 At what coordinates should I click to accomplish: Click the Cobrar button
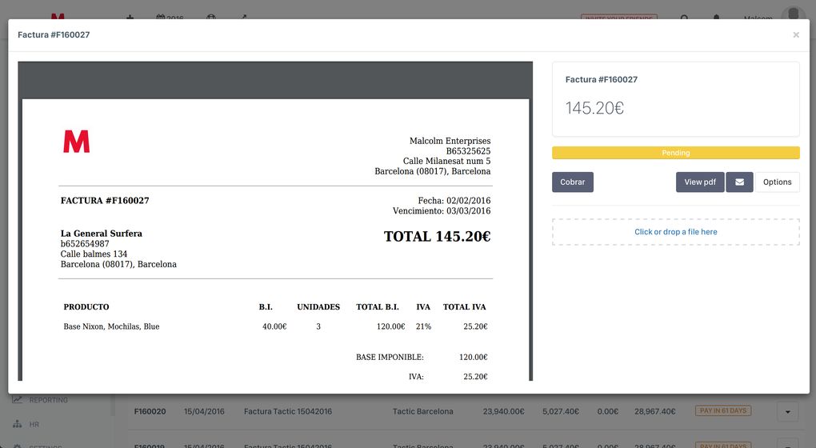coord(573,182)
